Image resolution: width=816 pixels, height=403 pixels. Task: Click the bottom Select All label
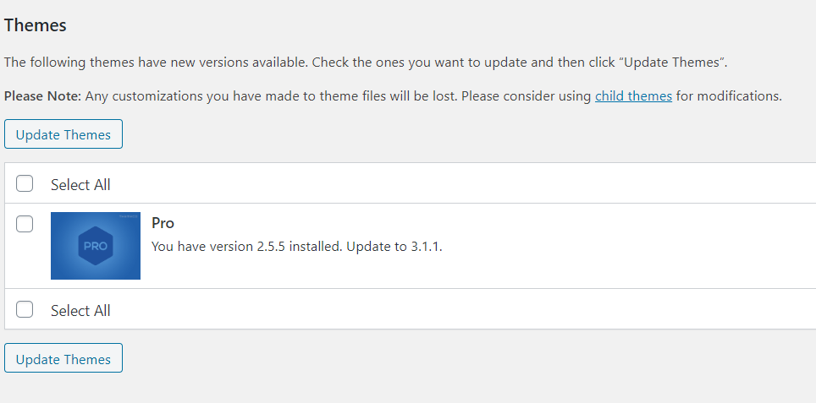coord(80,310)
